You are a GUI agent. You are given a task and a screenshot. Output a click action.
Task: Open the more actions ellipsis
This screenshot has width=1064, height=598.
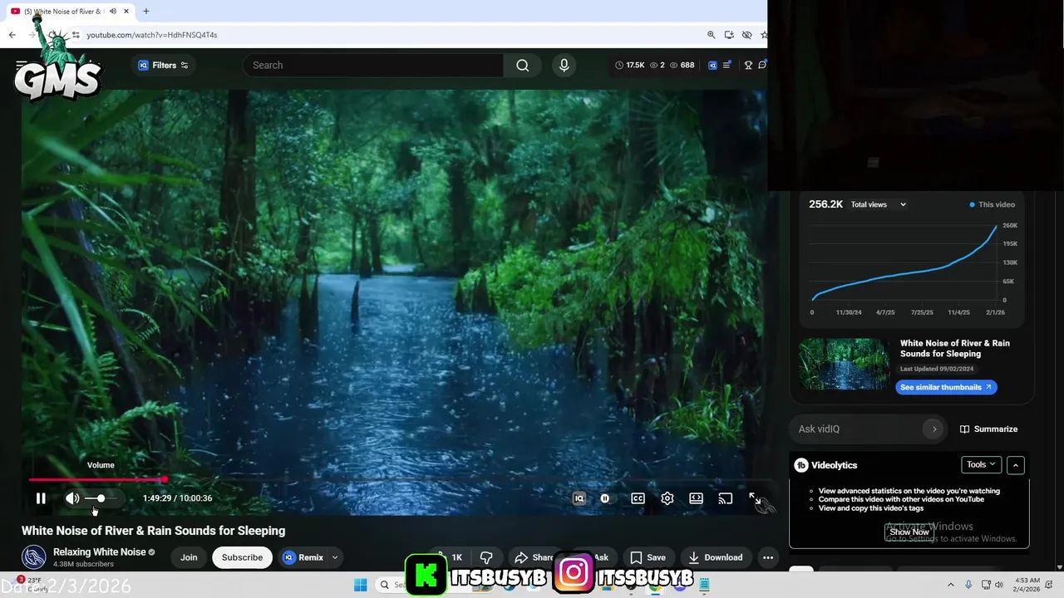(768, 557)
